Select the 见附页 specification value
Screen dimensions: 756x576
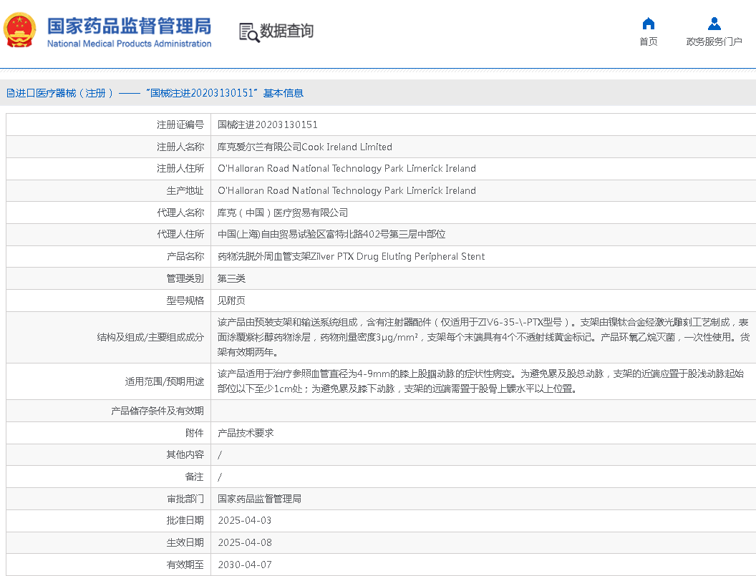pos(231,301)
